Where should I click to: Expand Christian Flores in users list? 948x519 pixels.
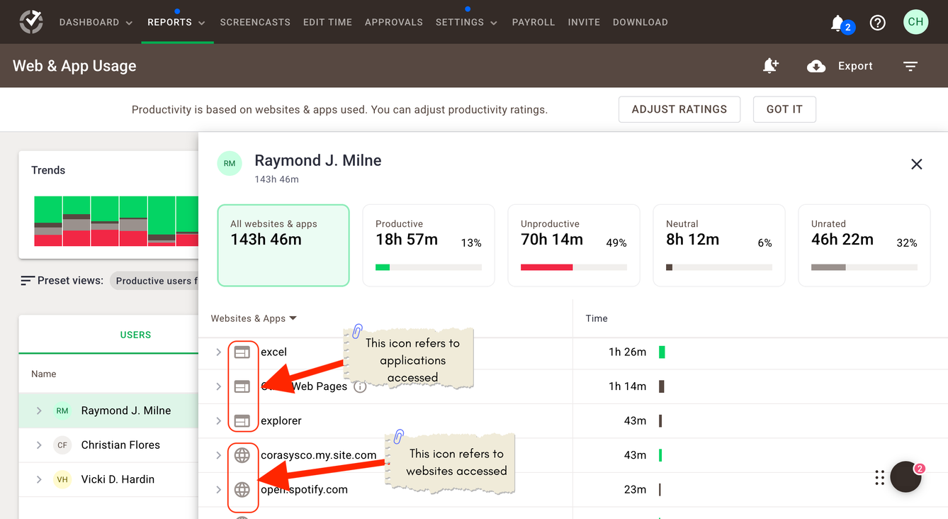pyautogui.click(x=39, y=445)
